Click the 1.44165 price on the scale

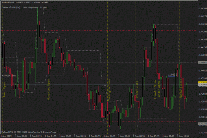coord(203,39)
